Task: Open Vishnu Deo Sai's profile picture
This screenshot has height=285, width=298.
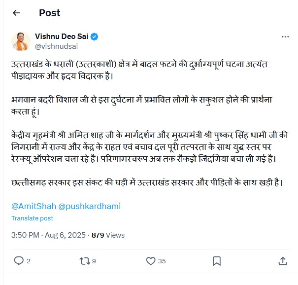Action: pyautogui.click(x=21, y=41)
